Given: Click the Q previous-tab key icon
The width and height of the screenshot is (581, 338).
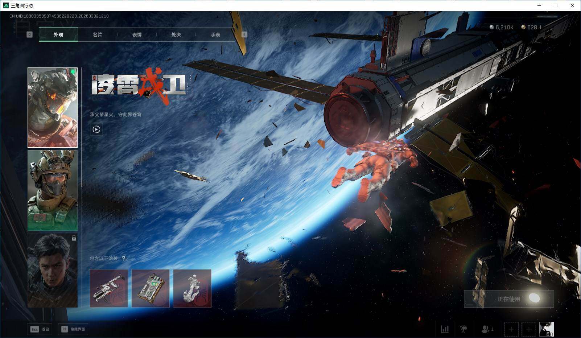Looking at the screenshot, I should [x=30, y=34].
